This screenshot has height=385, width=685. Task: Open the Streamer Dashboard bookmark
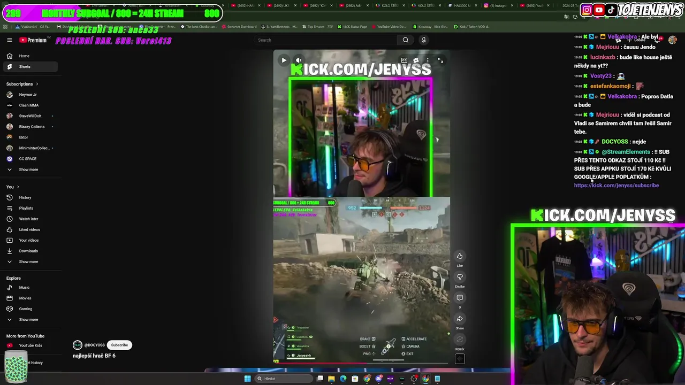[238, 27]
